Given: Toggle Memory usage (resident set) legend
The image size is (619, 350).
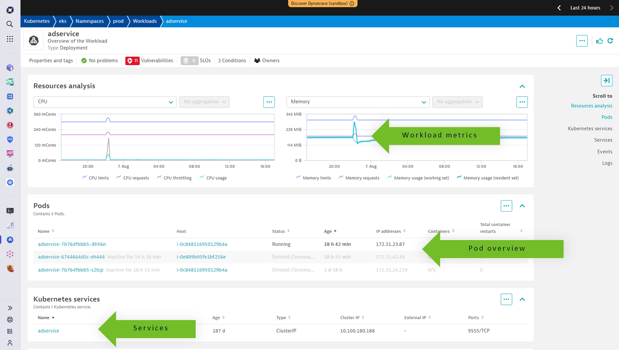Looking at the screenshot, I should pyautogui.click(x=487, y=178).
